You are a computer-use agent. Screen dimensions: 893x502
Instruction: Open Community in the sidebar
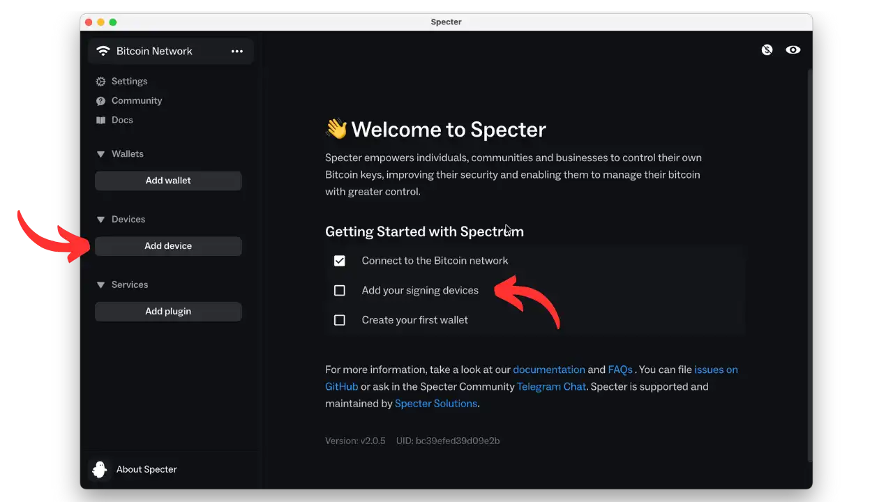137,100
